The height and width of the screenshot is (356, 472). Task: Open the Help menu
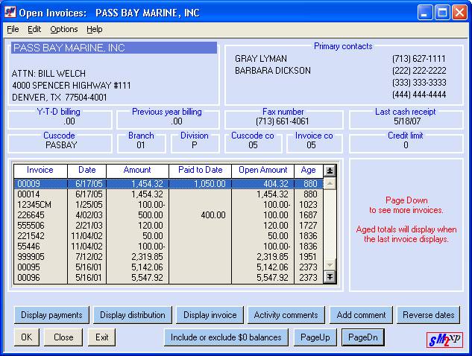point(94,29)
